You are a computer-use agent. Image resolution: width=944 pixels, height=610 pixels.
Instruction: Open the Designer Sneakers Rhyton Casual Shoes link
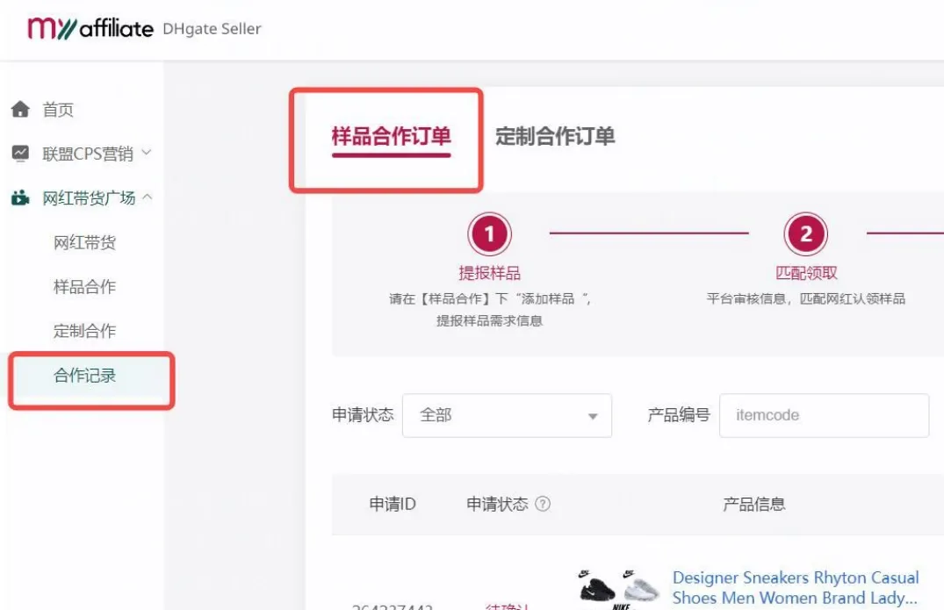(x=796, y=587)
